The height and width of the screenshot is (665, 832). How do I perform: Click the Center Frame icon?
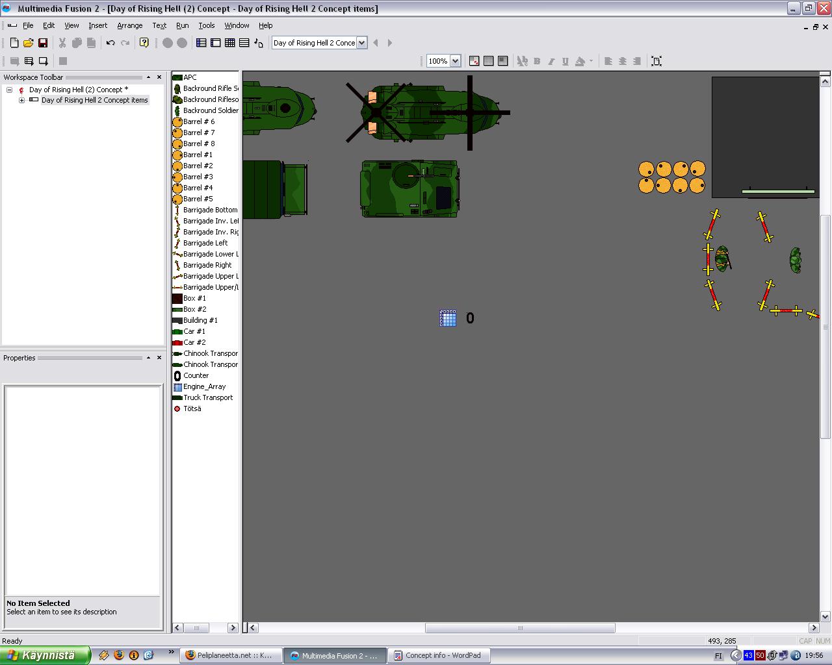tap(656, 61)
